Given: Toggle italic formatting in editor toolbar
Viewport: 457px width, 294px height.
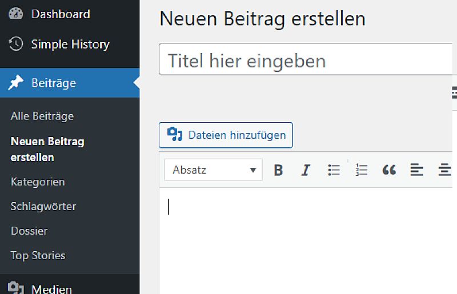Looking at the screenshot, I should click(306, 170).
